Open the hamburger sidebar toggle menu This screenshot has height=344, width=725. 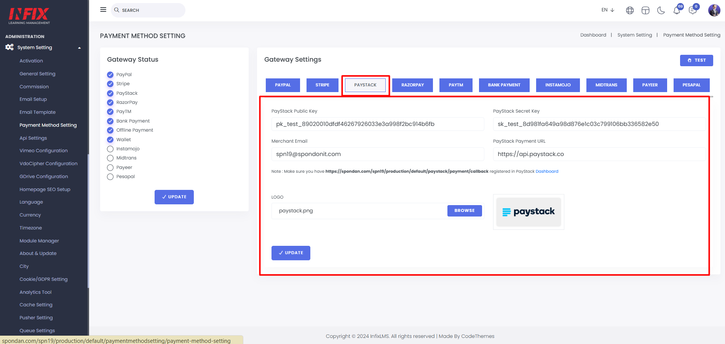tap(103, 10)
